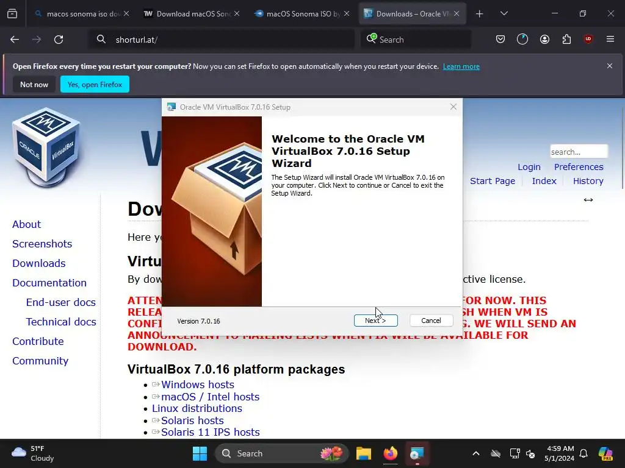The height and width of the screenshot is (468, 625).
Task: Open Technical docs link
Action: (61, 322)
